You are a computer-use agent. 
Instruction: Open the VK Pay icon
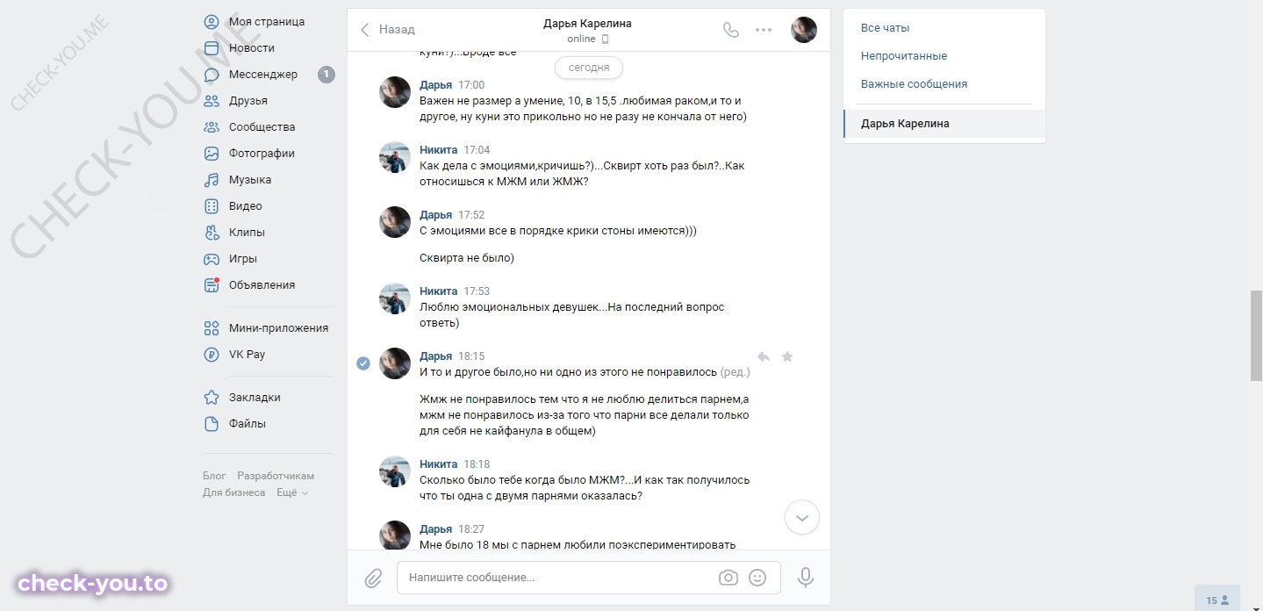[x=212, y=355]
